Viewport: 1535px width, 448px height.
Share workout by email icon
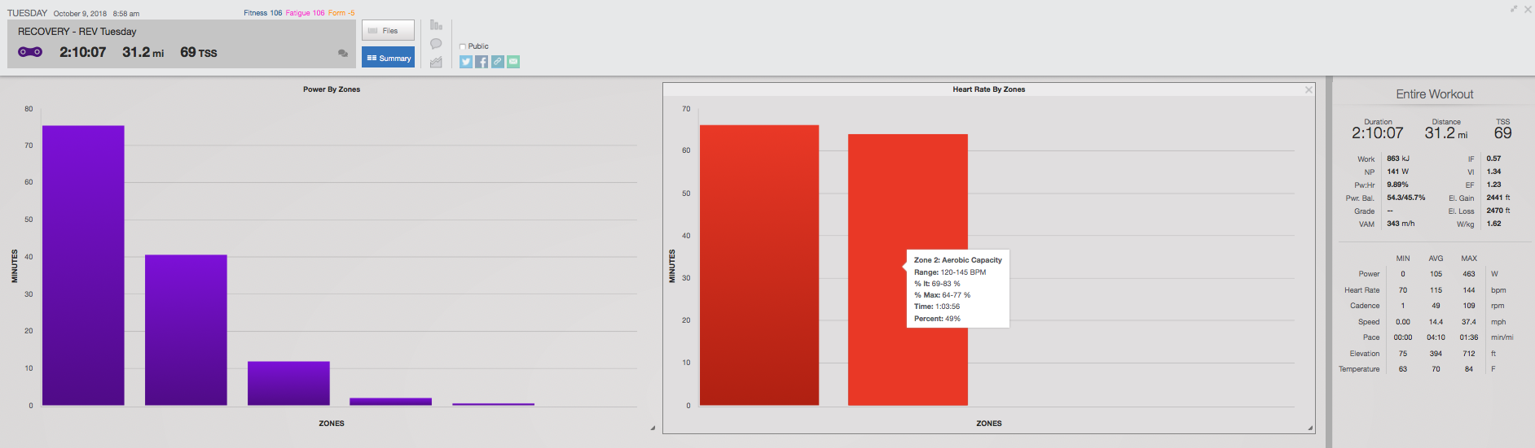(x=513, y=62)
